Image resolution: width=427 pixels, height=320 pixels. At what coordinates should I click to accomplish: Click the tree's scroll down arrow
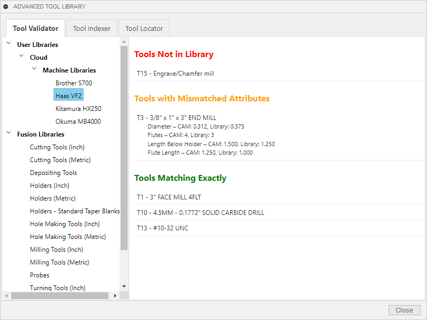(x=124, y=286)
